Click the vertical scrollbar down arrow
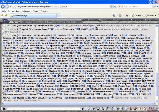The image size is (159, 112). click(x=157, y=101)
